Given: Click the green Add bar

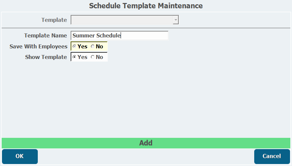Looking at the screenshot, I should (x=146, y=143).
